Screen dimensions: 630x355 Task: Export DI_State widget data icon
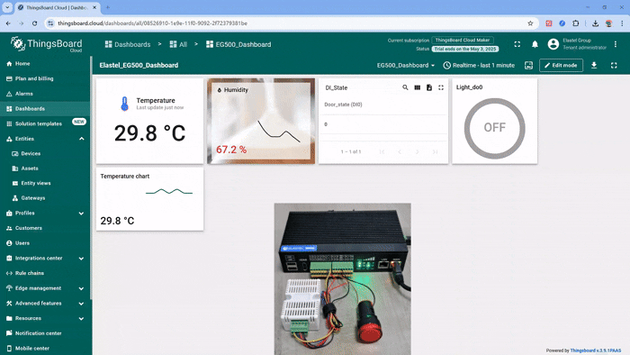pos(429,87)
